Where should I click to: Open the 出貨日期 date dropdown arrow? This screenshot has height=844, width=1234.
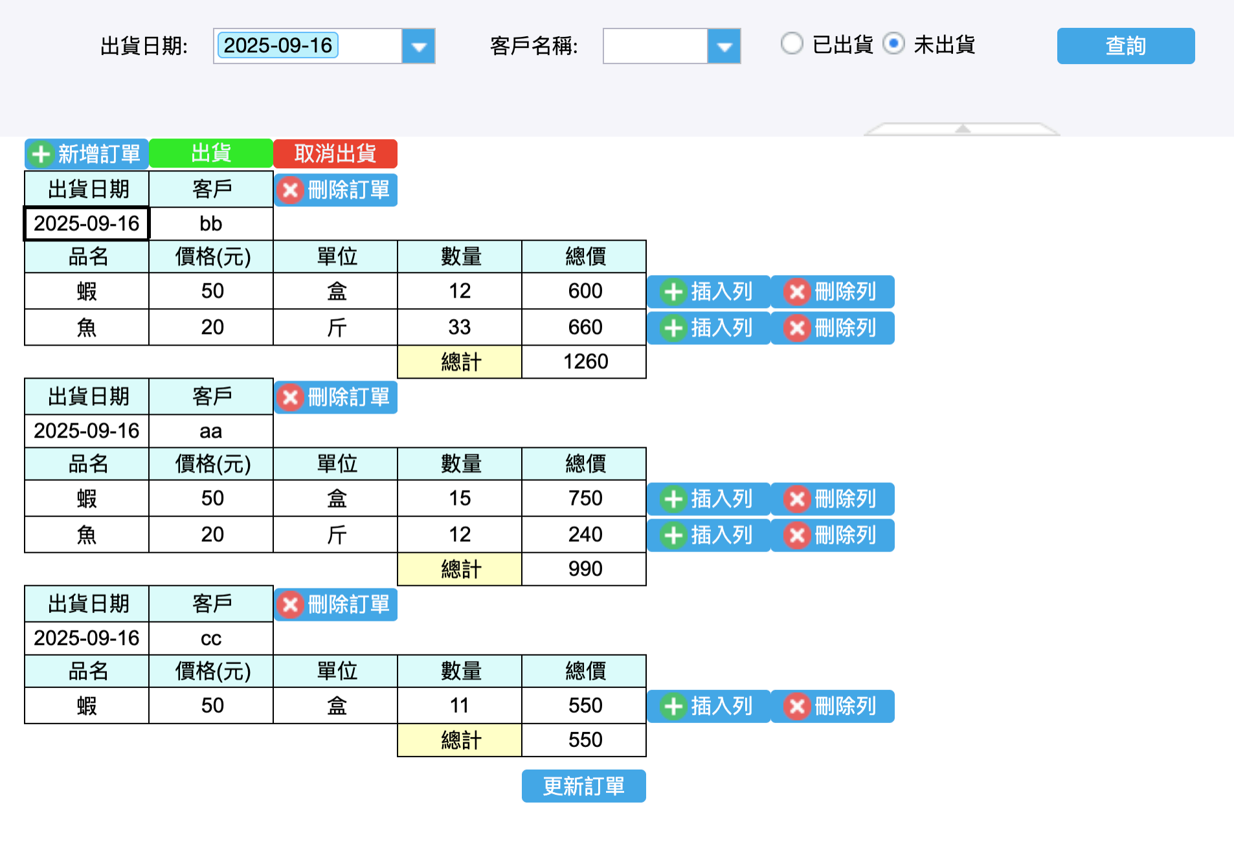point(419,46)
